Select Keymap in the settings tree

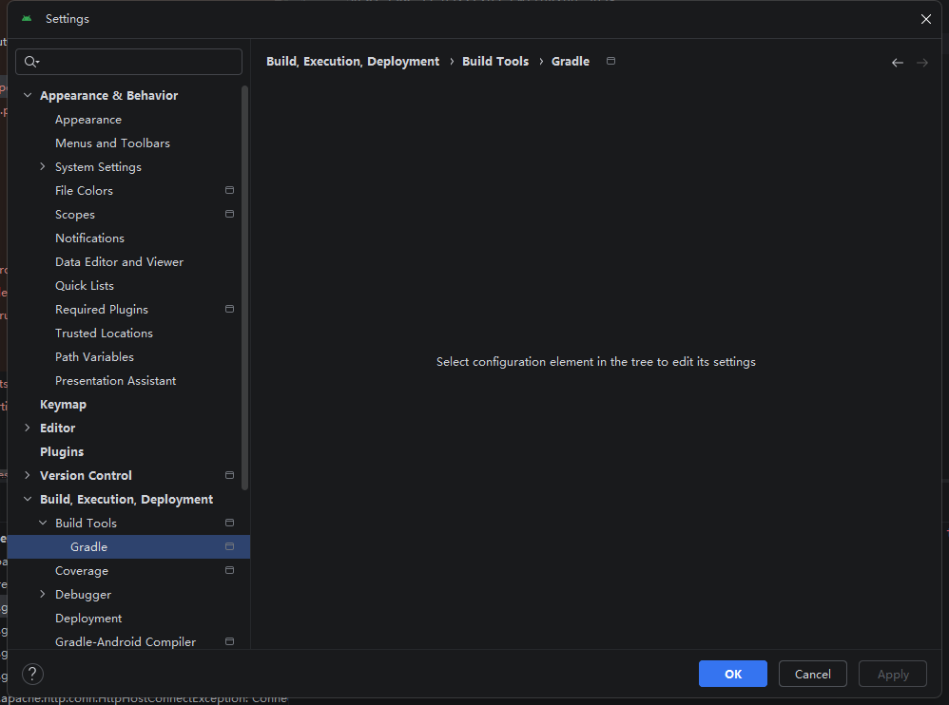coord(63,405)
